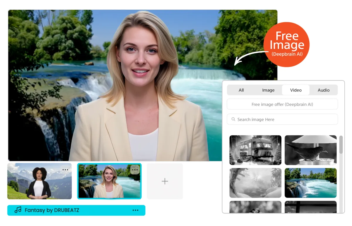Switch to the Image tab
Viewport: 352px width, 226px height.
point(268,90)
